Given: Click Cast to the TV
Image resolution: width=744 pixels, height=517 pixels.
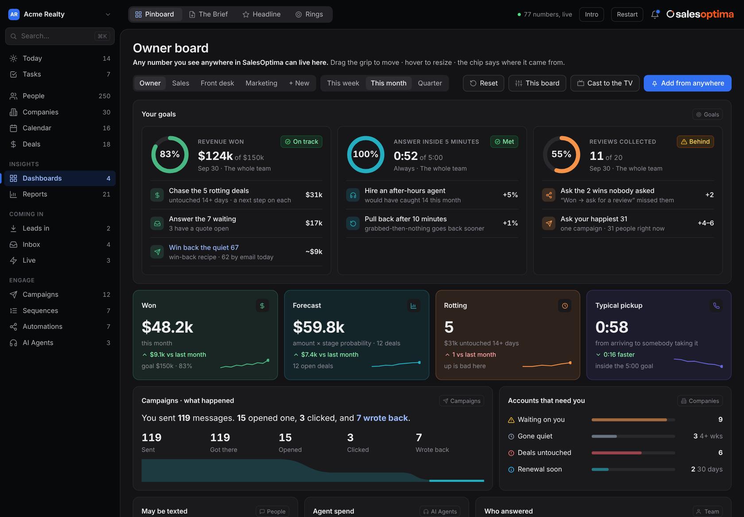Looking at the screenshot, I should point(605,83).
